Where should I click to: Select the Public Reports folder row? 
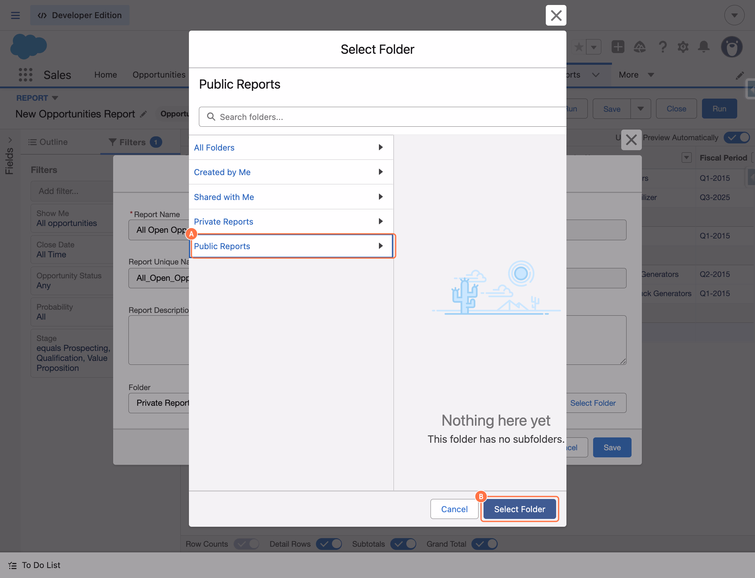(291, 246)
